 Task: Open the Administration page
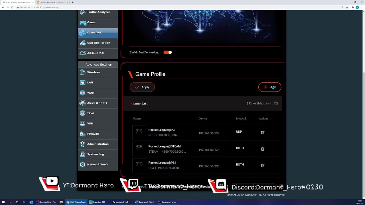pos(98,144)
